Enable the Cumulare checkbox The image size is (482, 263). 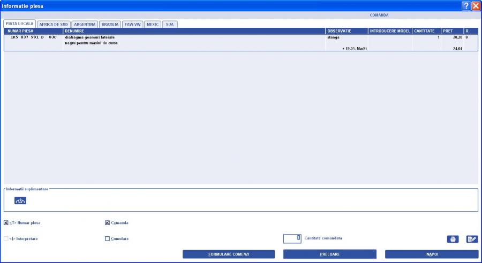tap(107, 238)
